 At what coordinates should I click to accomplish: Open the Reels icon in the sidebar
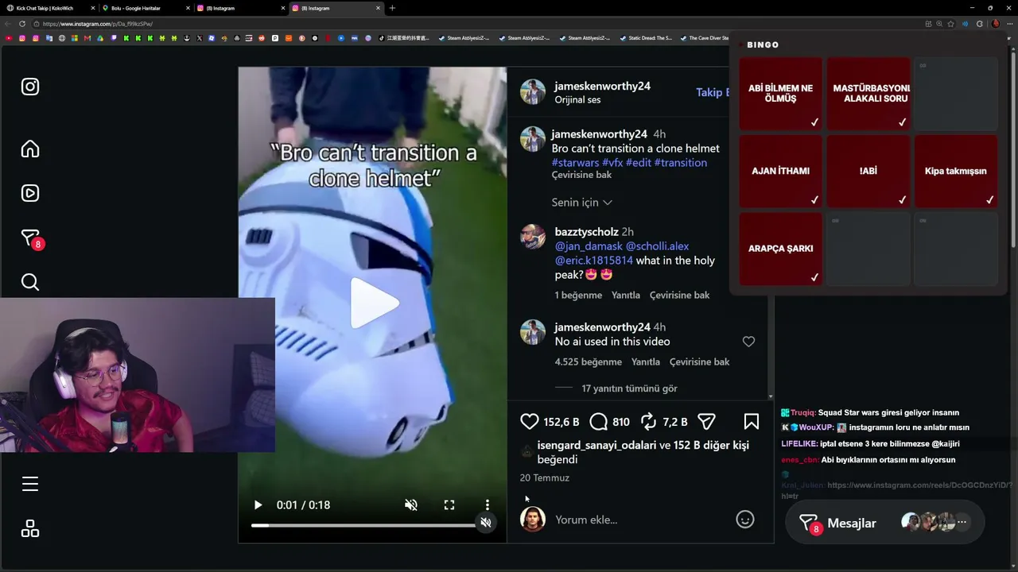click(30, 193)
